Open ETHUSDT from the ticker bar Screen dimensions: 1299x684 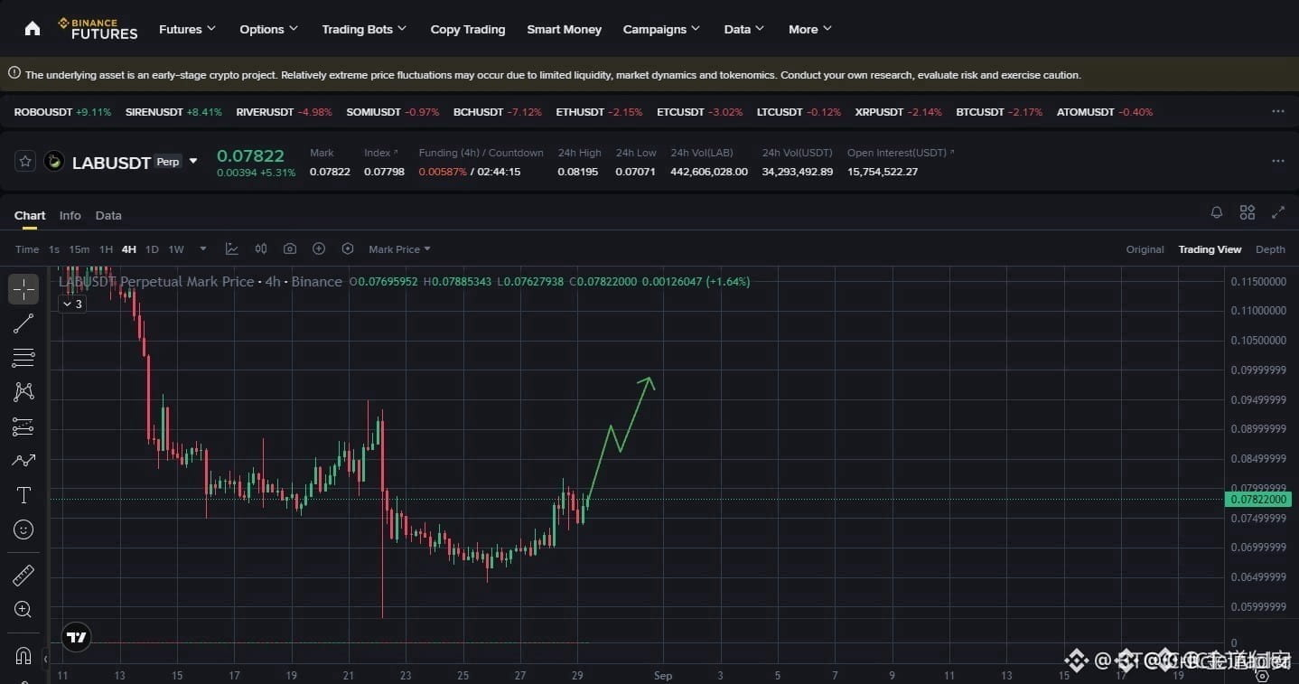click(599, 112)
